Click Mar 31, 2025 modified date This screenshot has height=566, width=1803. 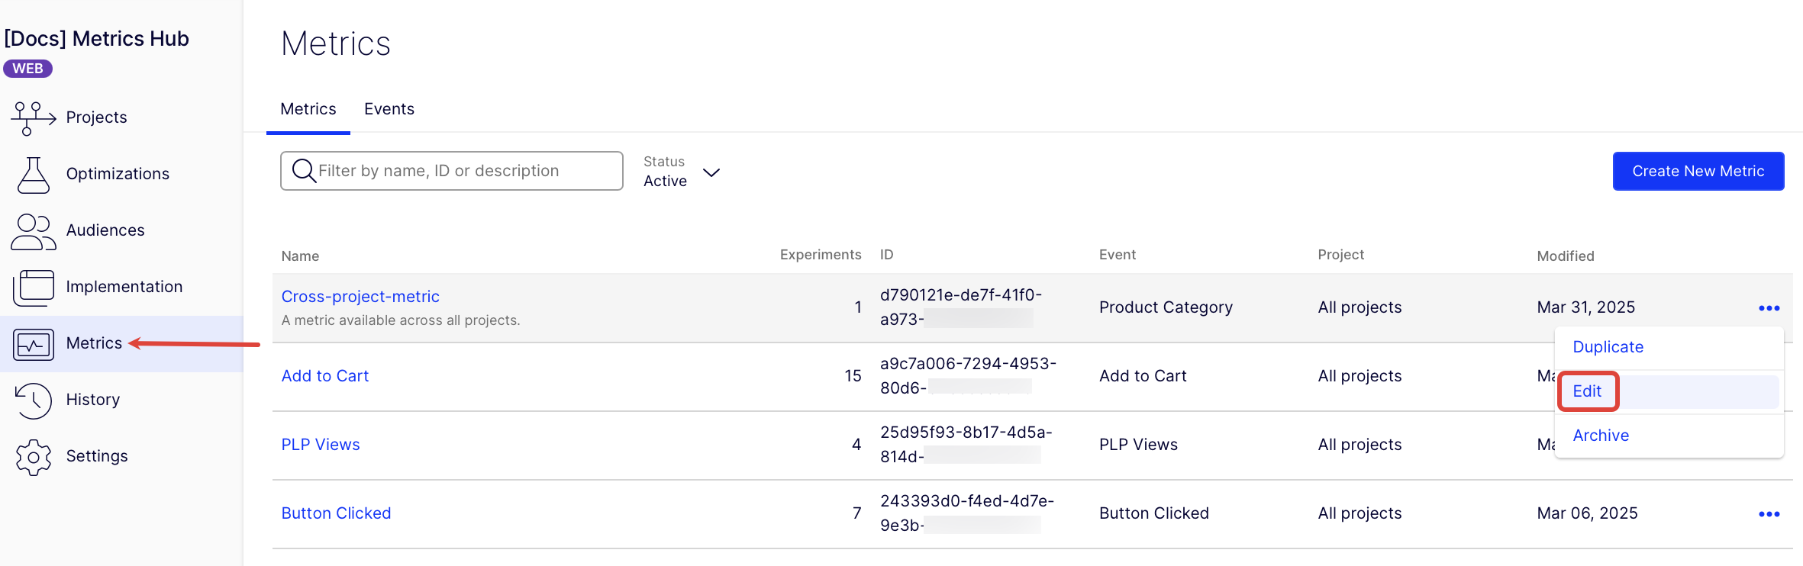pyautogui.click(x=1586, y=307)
